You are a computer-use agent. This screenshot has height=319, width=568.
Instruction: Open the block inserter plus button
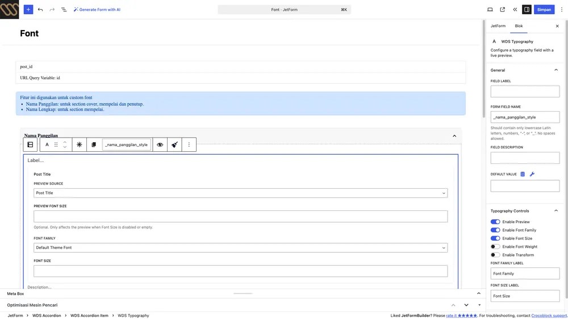tap(28, 10)
